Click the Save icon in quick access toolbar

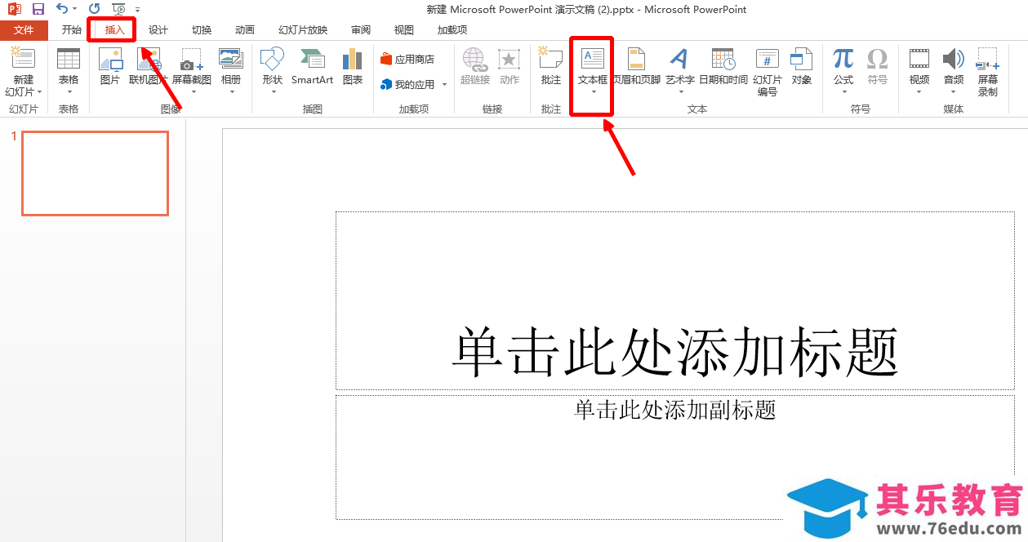point(38,9)
